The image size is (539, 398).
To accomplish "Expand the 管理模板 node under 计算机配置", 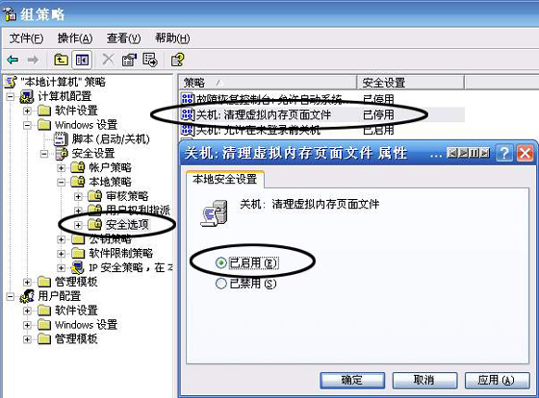I will (27, 283).
